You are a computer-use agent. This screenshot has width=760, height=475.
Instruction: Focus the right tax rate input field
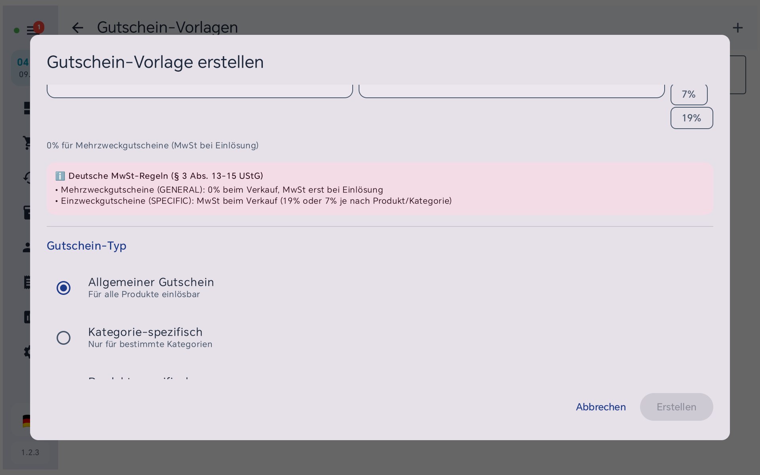click(x=511, y=91)
